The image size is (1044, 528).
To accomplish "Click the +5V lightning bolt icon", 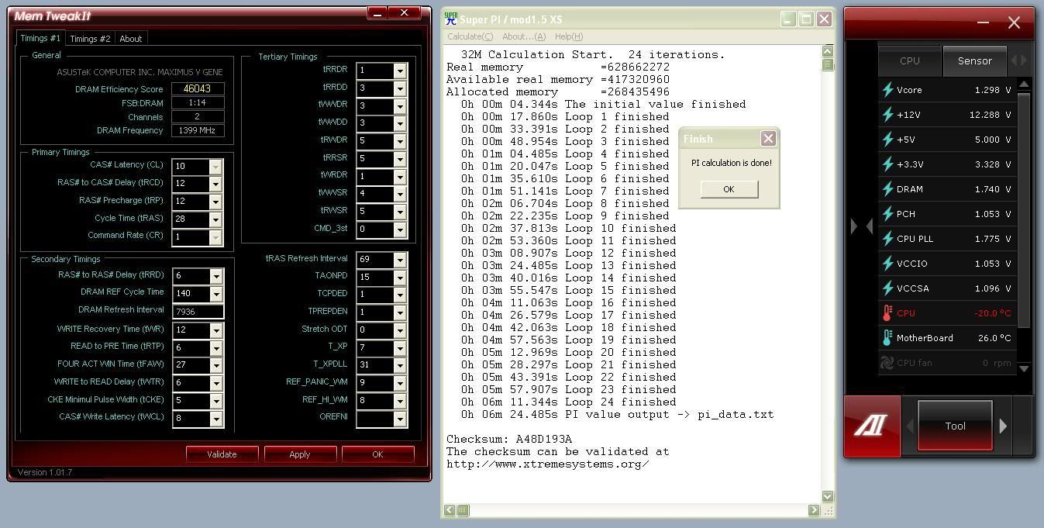I will point(887,140).
